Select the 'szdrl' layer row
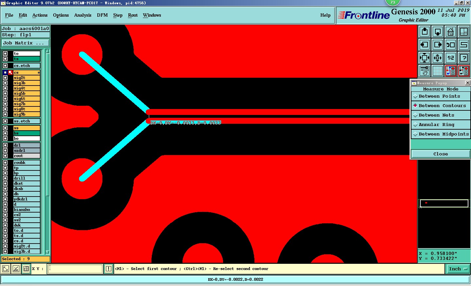Screen dimensions: 471x286 coord(27,151)
